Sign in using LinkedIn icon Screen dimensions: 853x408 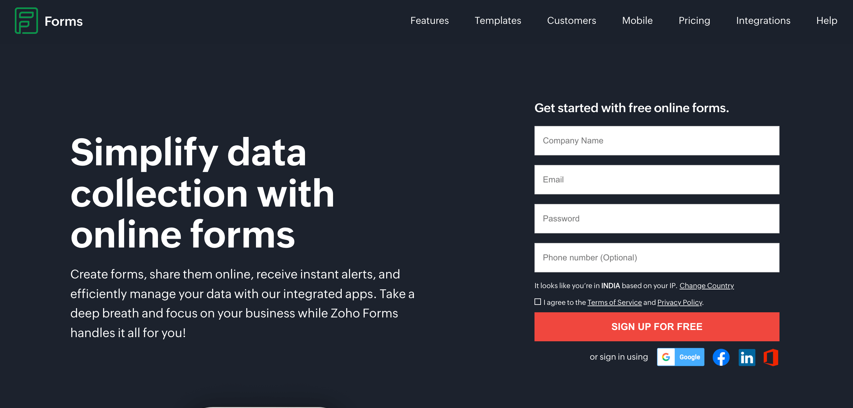(x=747, y=357)
